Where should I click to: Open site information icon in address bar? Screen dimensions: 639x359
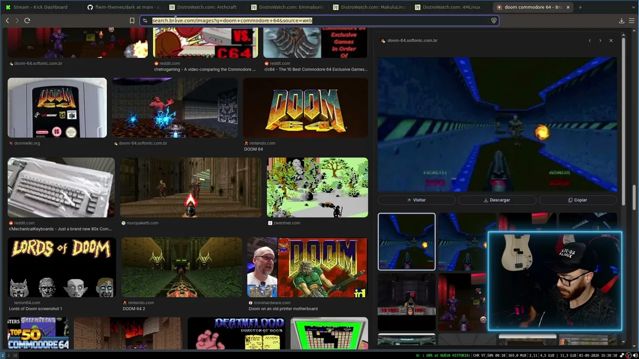[x=145, y=20]
